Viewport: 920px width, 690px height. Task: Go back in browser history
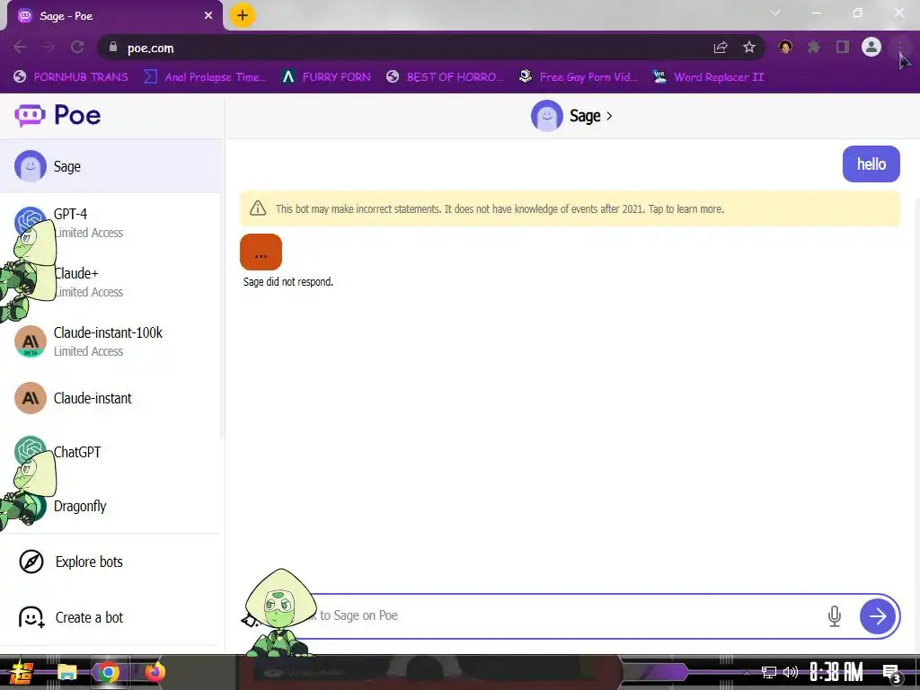tap(20, 47)
